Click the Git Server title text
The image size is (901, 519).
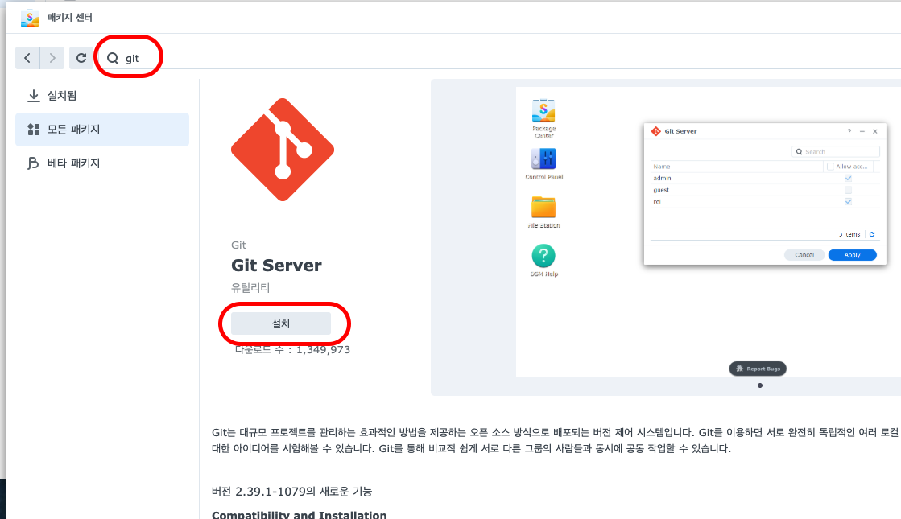point(276,266)
